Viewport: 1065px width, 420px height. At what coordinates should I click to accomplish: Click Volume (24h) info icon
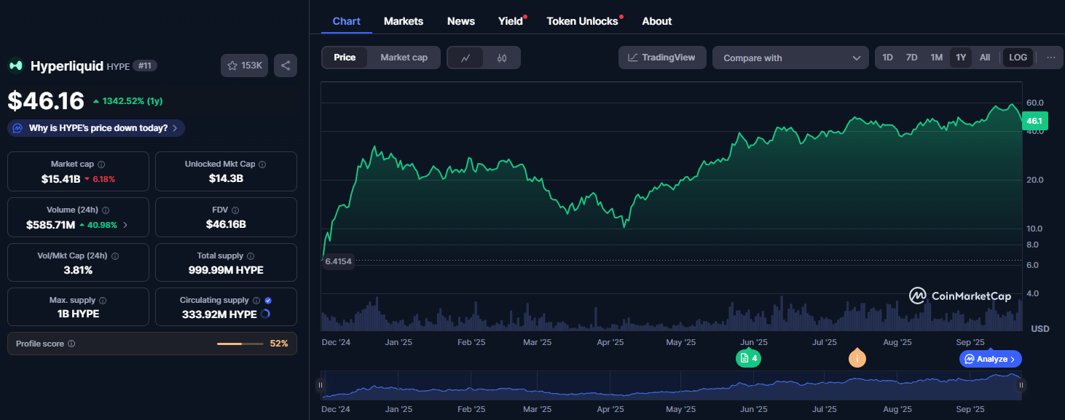[106, 210]
